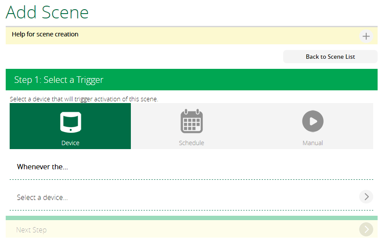Select the Device label under the icon
This screenshot has height=246, width=382.
(x=70, y=143)
